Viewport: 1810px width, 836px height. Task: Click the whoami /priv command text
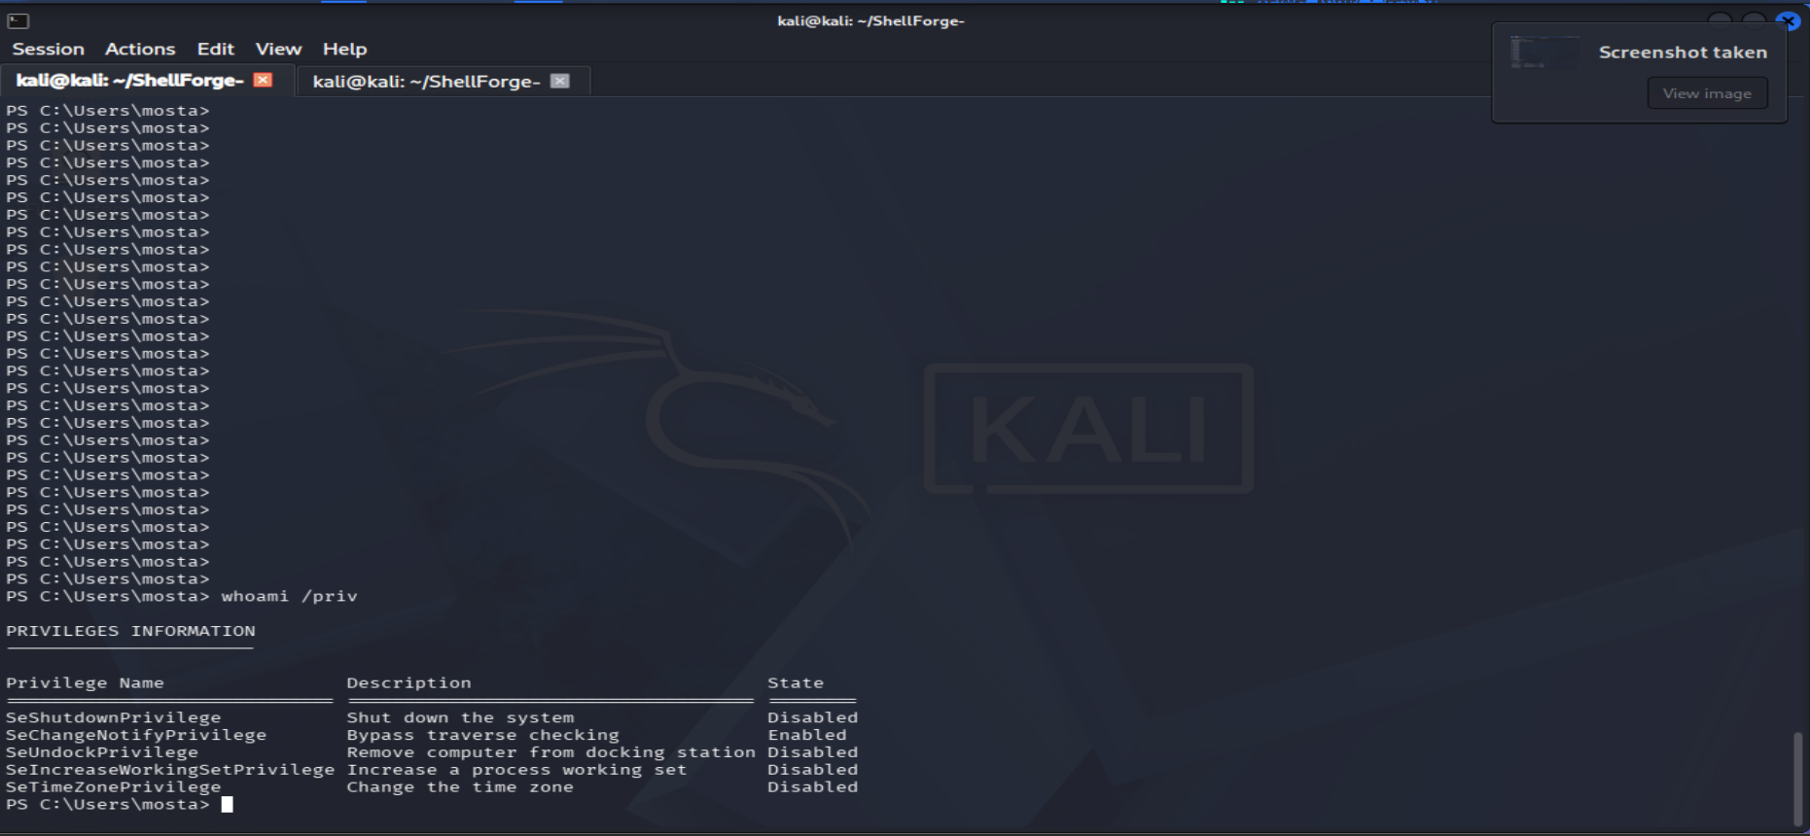click(x=289, y=596)
